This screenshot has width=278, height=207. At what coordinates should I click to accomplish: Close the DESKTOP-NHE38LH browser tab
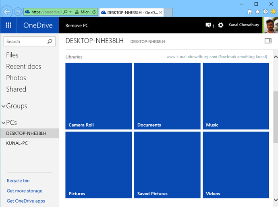pyautogui.click(x=160, y=13)
